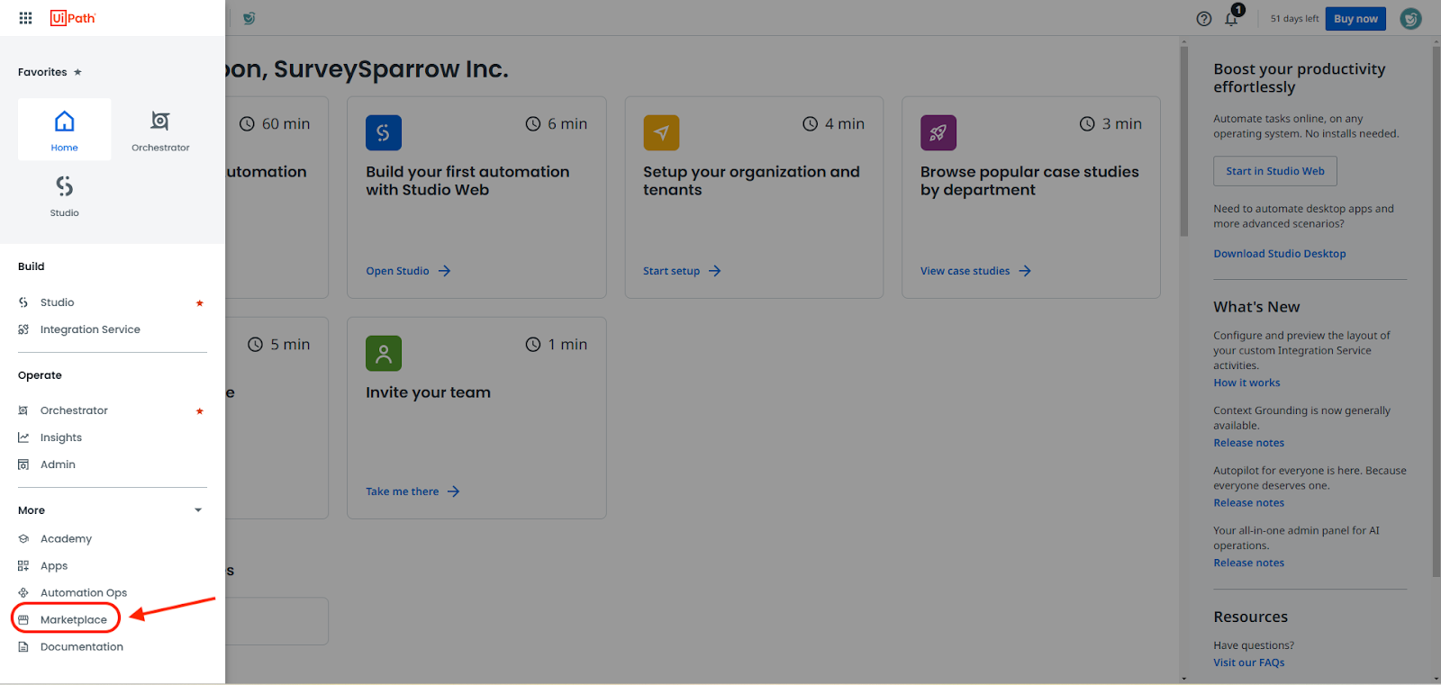Viewport: 1441px width, 685px height.
Task: Click the UiPath logo
Action: (73, 18)
